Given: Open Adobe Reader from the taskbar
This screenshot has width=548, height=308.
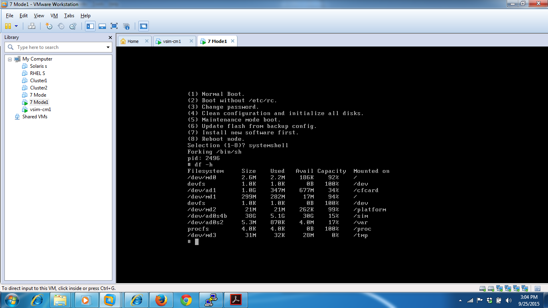Looking at the screenshot, I should pos(236,300).
